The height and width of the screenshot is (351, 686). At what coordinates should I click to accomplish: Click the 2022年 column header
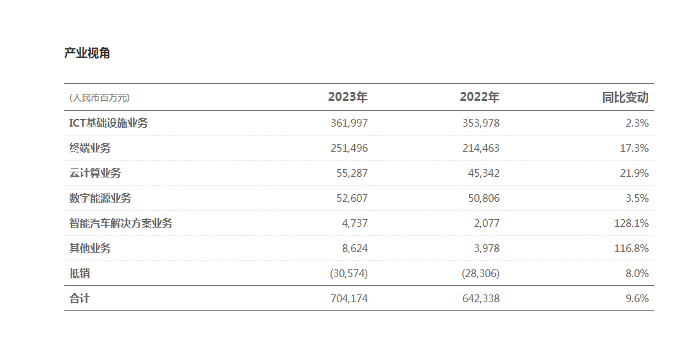pyautogui.click(x=480, y=97)
